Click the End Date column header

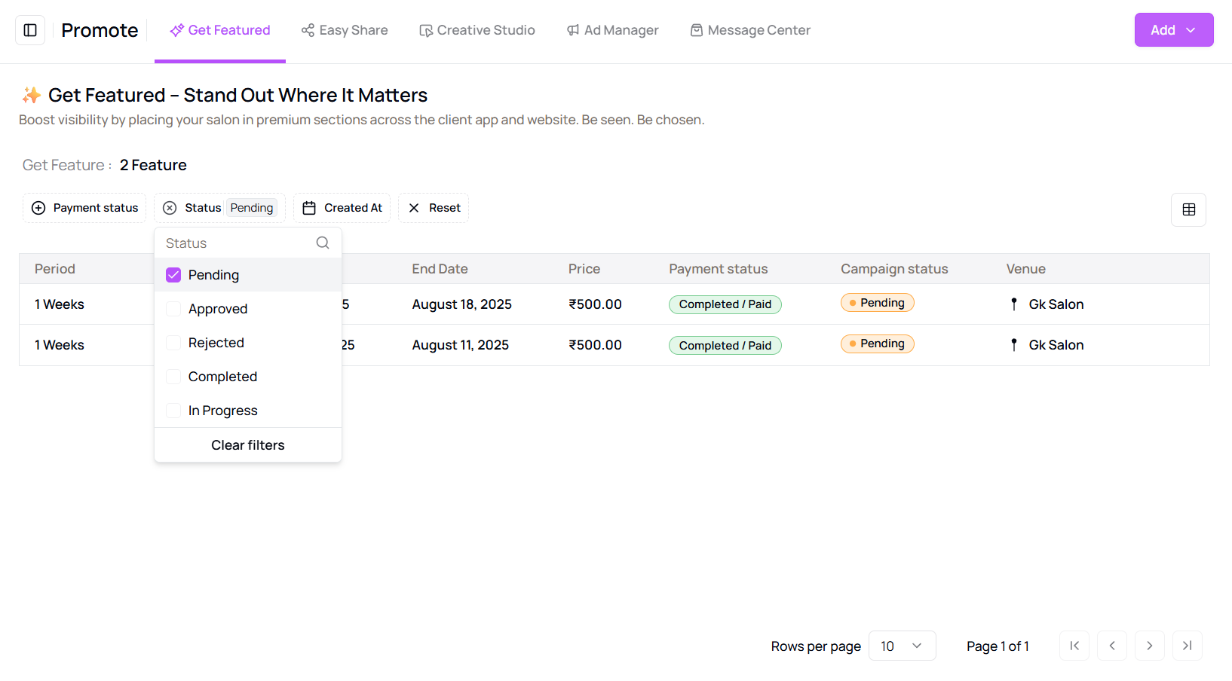(440, 269)
